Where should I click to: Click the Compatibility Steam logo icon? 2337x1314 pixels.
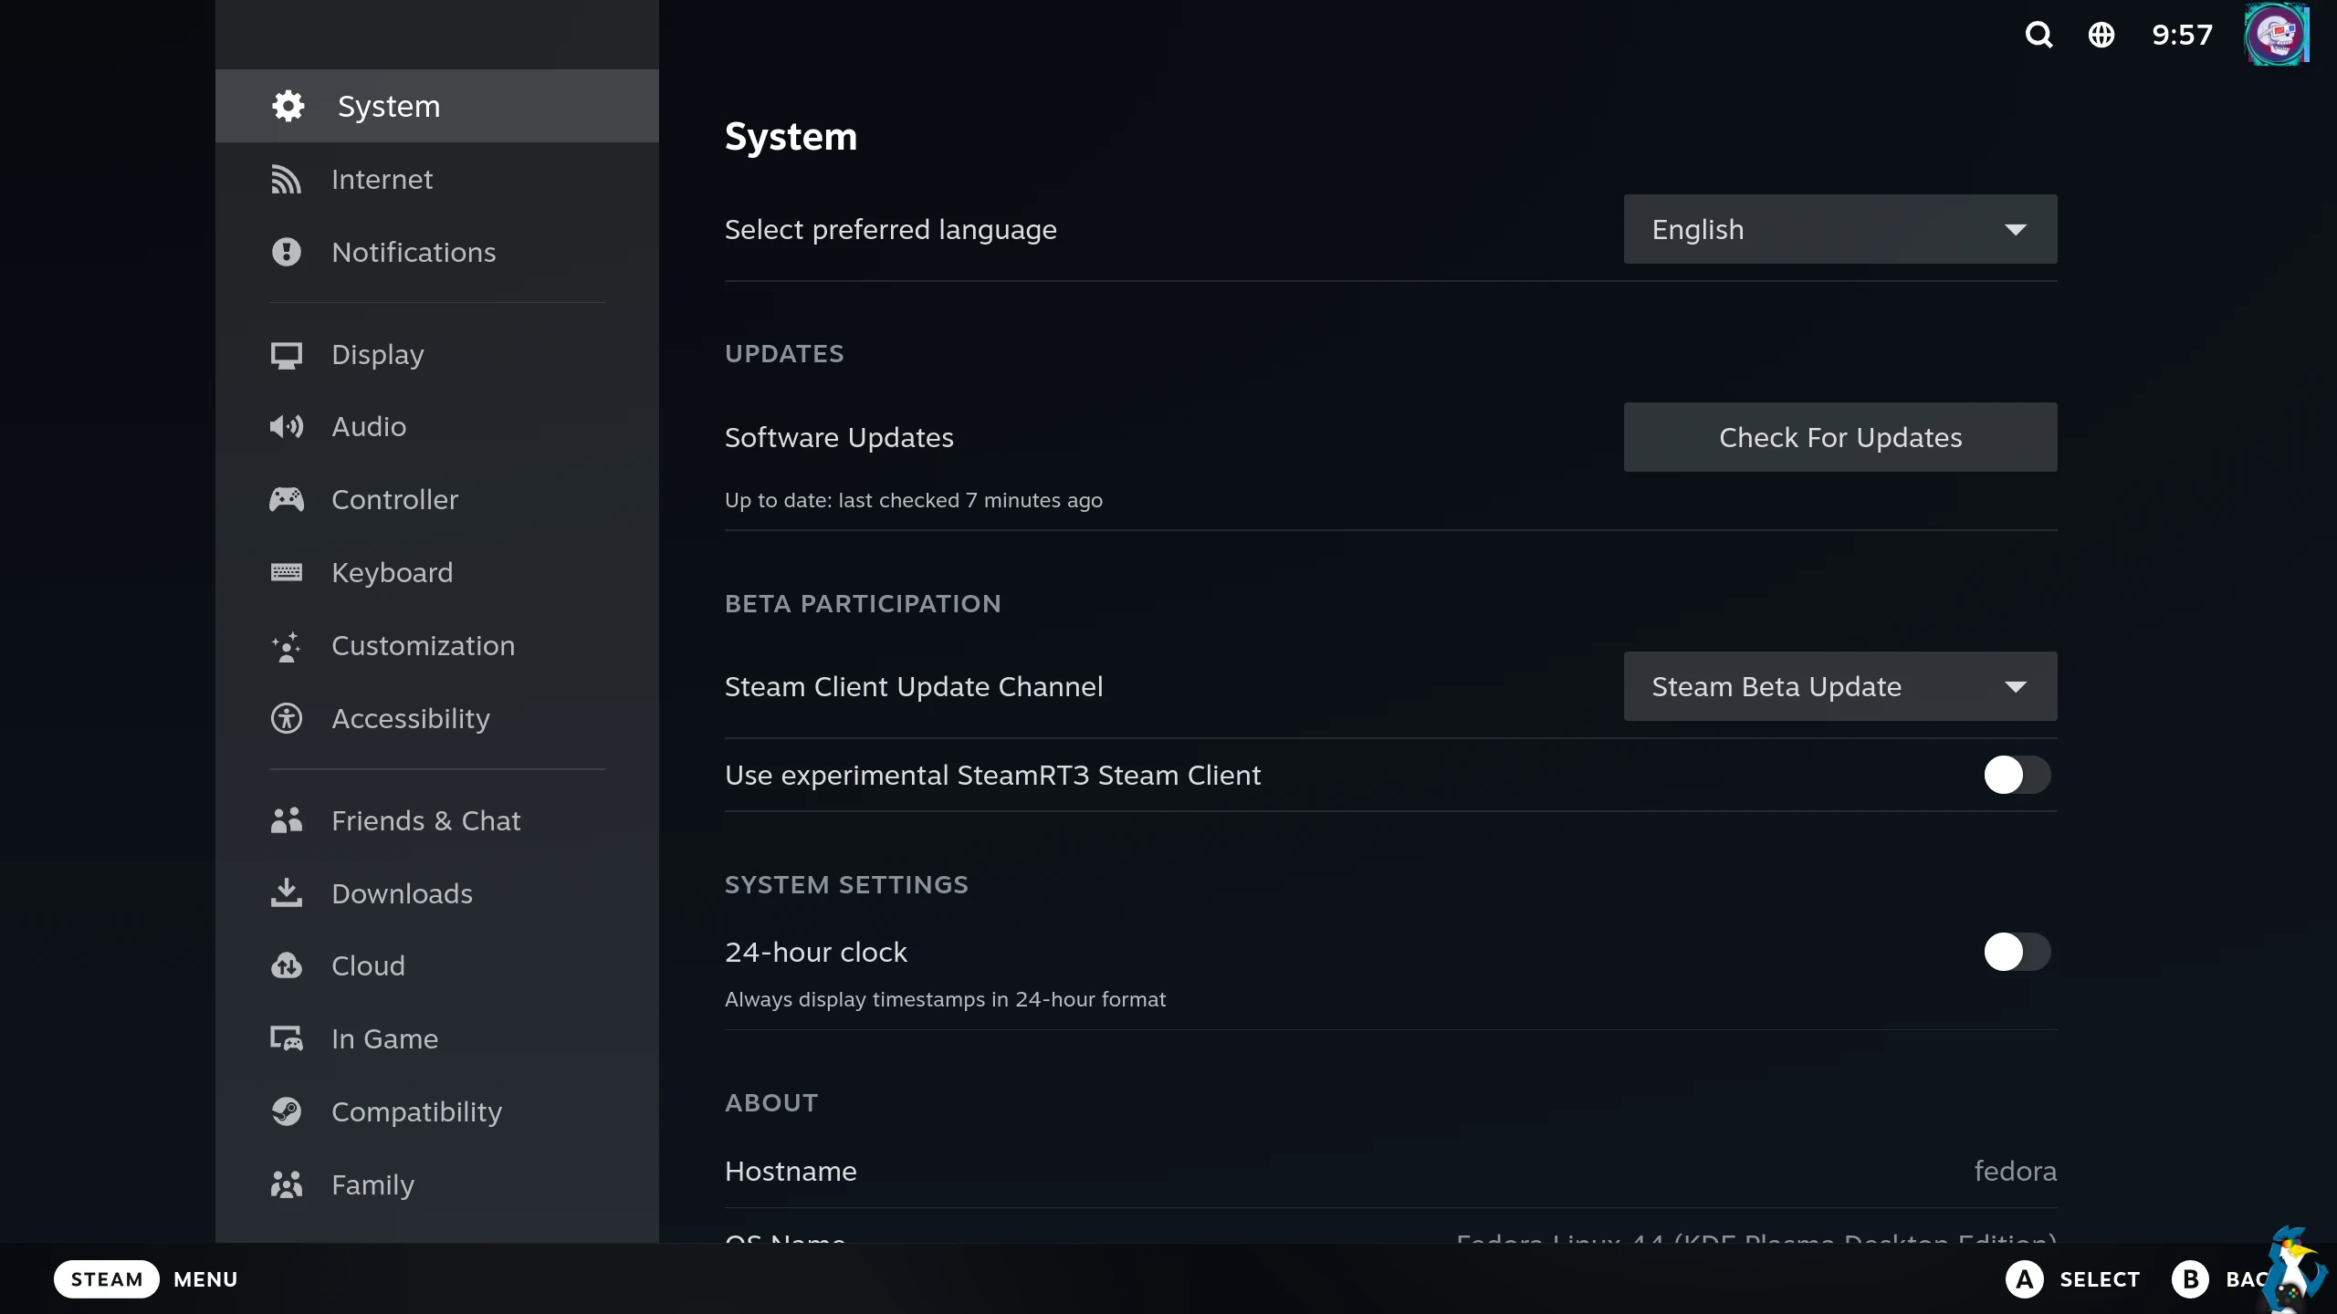coord(287,1111)
